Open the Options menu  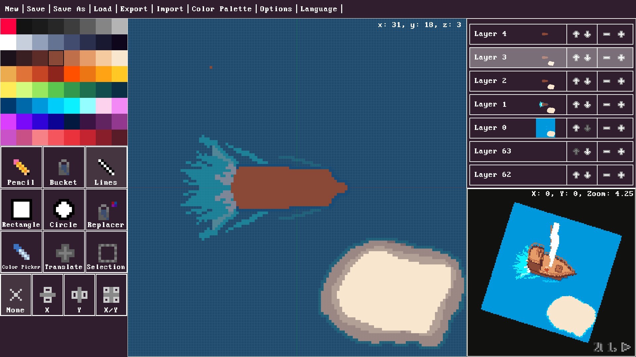tap(276, 9)
